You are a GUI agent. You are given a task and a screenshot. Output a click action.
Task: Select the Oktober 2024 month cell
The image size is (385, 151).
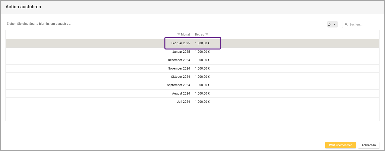[x=180, y=77]
